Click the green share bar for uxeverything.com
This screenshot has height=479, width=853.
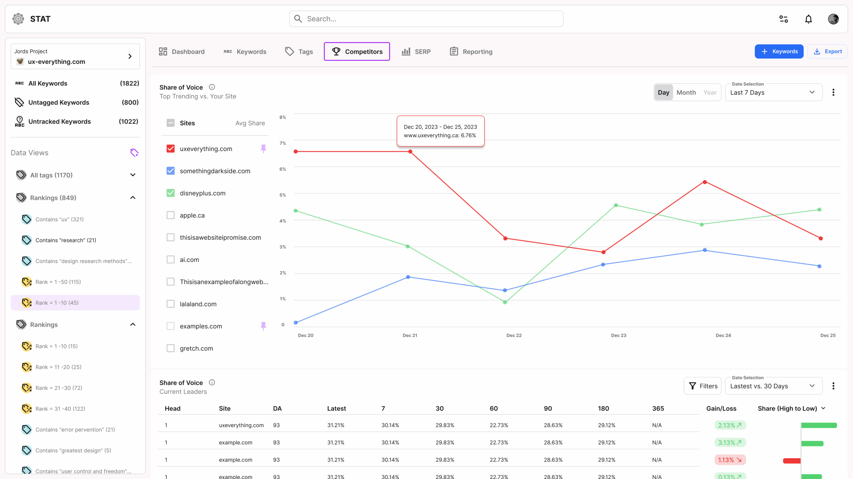(819, 425)
